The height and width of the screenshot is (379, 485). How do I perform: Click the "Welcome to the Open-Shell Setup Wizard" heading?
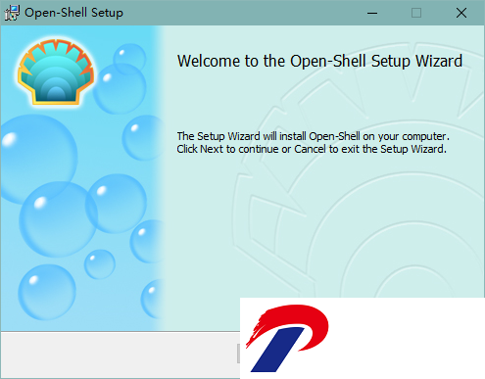pos(319,61)
